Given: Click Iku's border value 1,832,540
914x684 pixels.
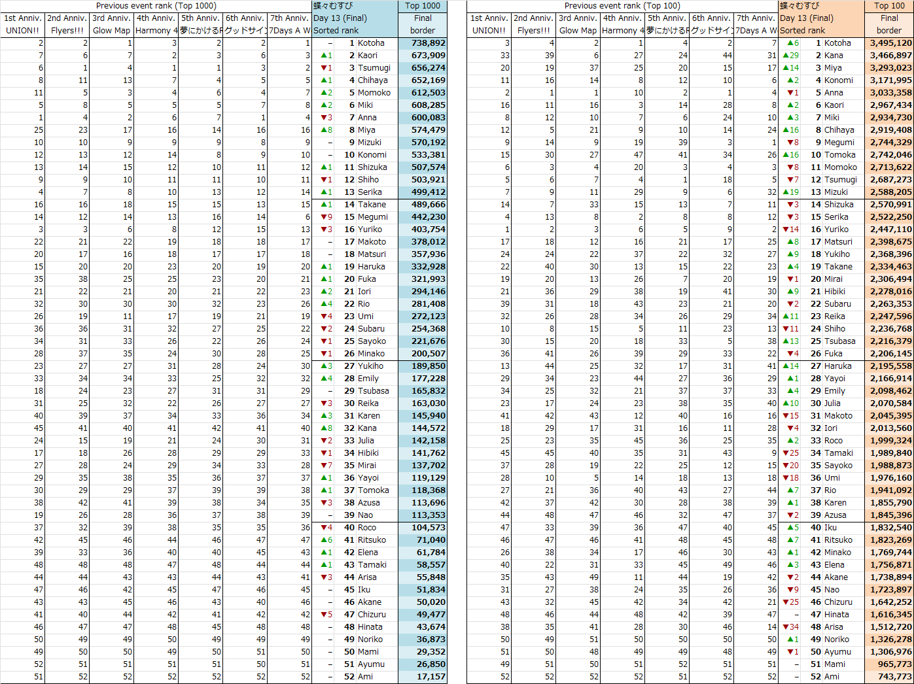Looking at the screenshot, I should tap(889, 528).
